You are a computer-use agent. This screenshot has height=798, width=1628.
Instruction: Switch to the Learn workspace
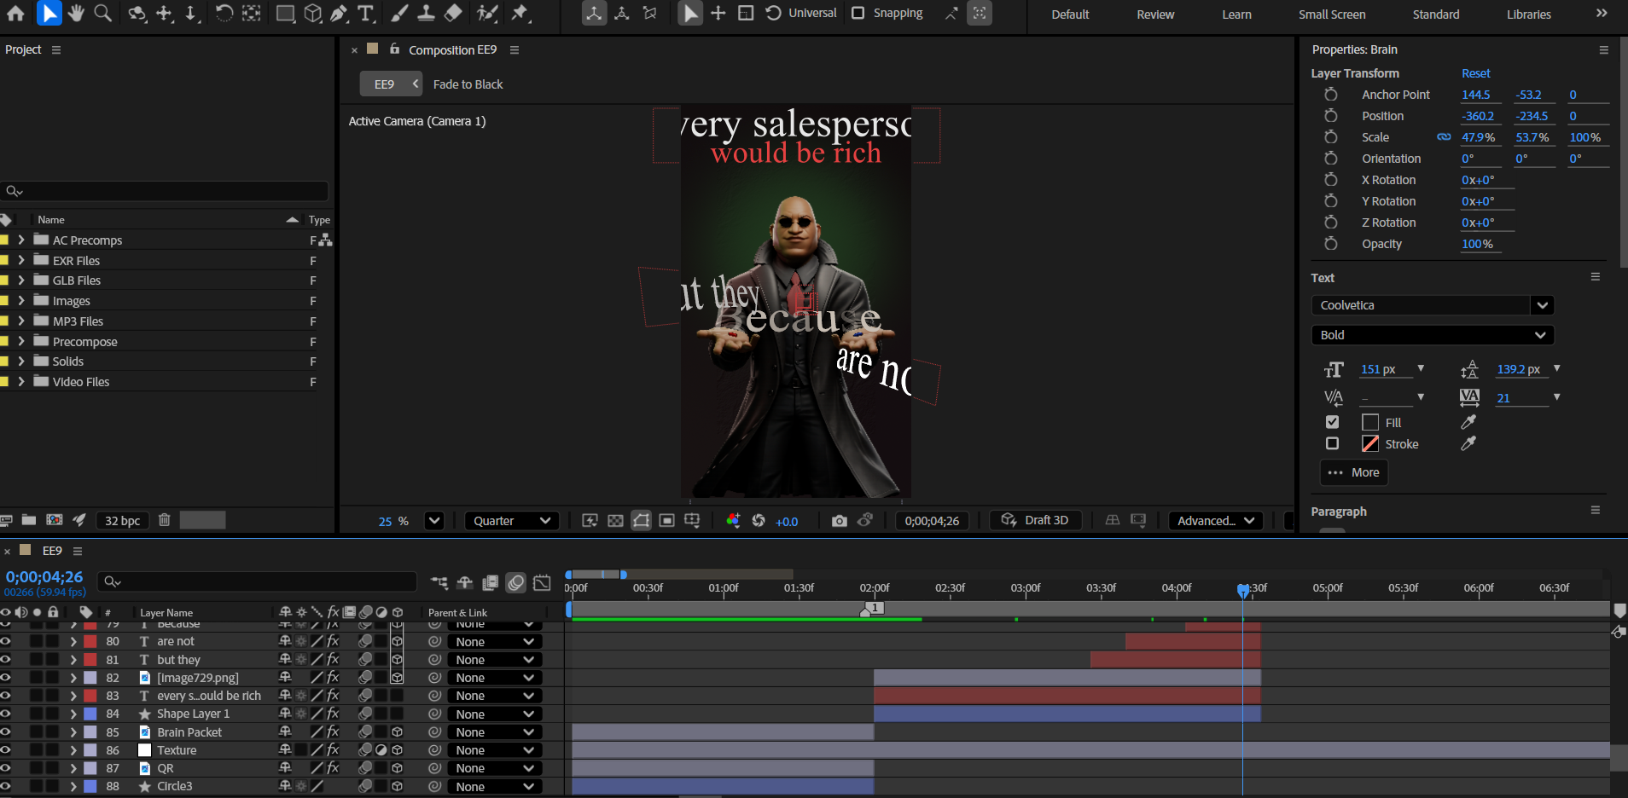coord(1236,14)
